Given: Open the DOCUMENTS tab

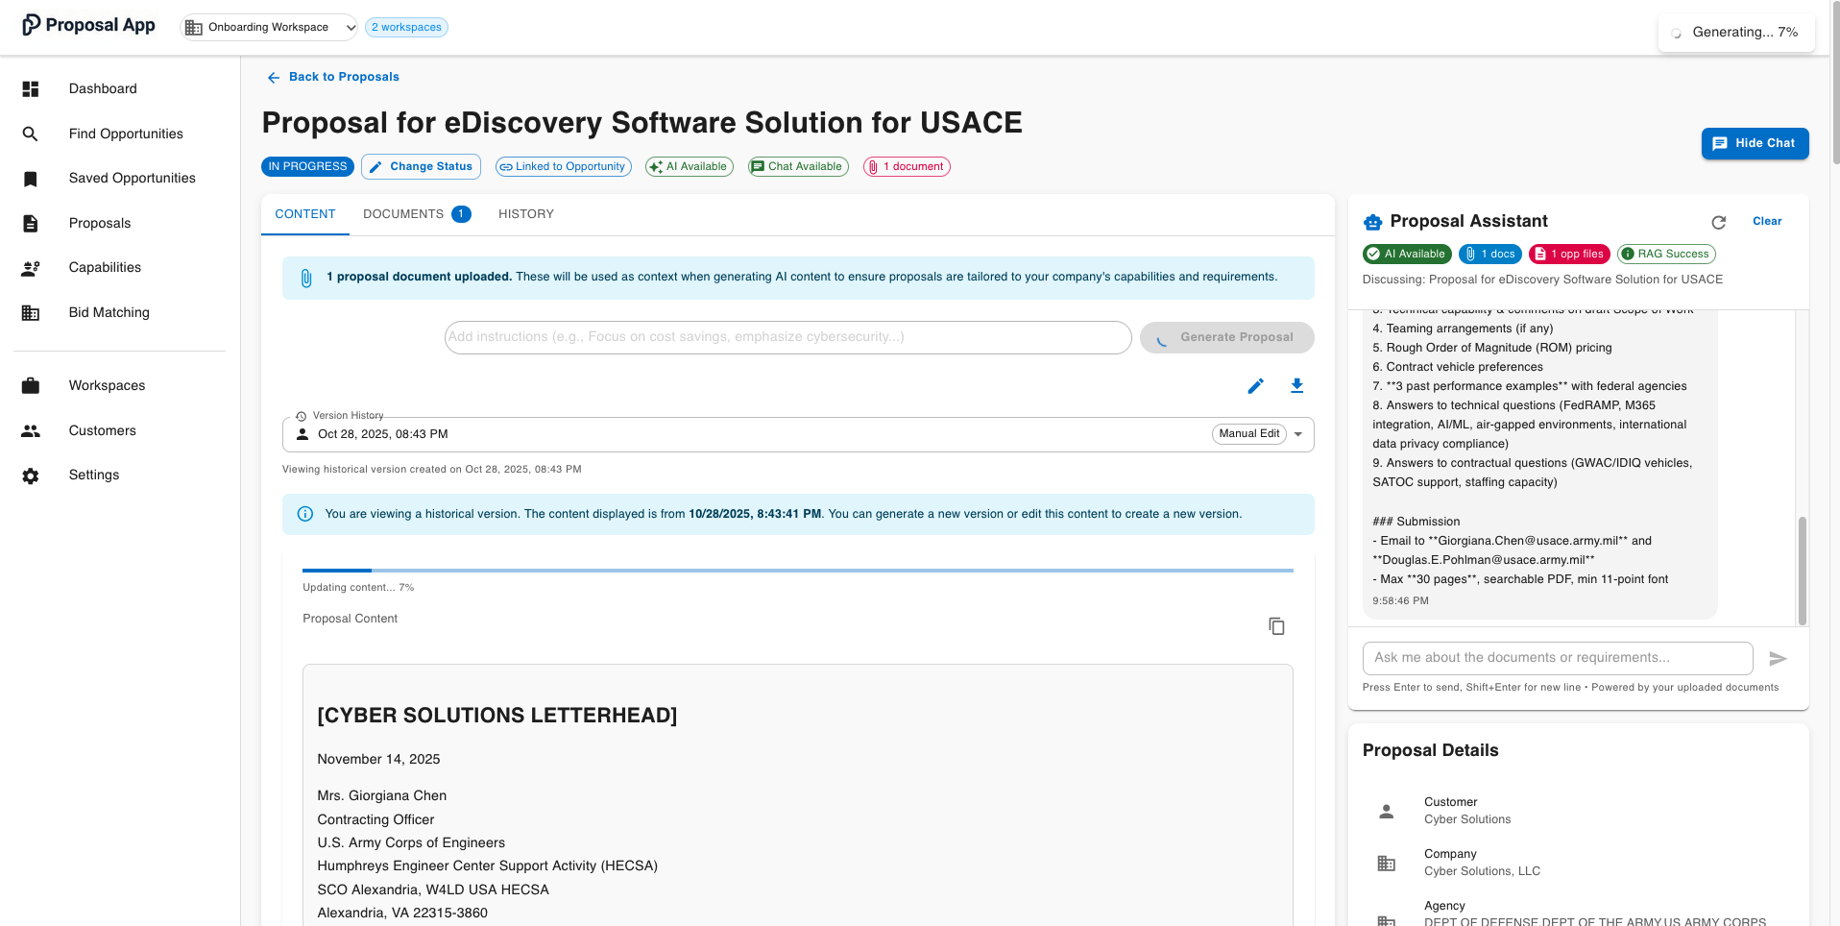Looking at the screenshot, I should [417, 214].
